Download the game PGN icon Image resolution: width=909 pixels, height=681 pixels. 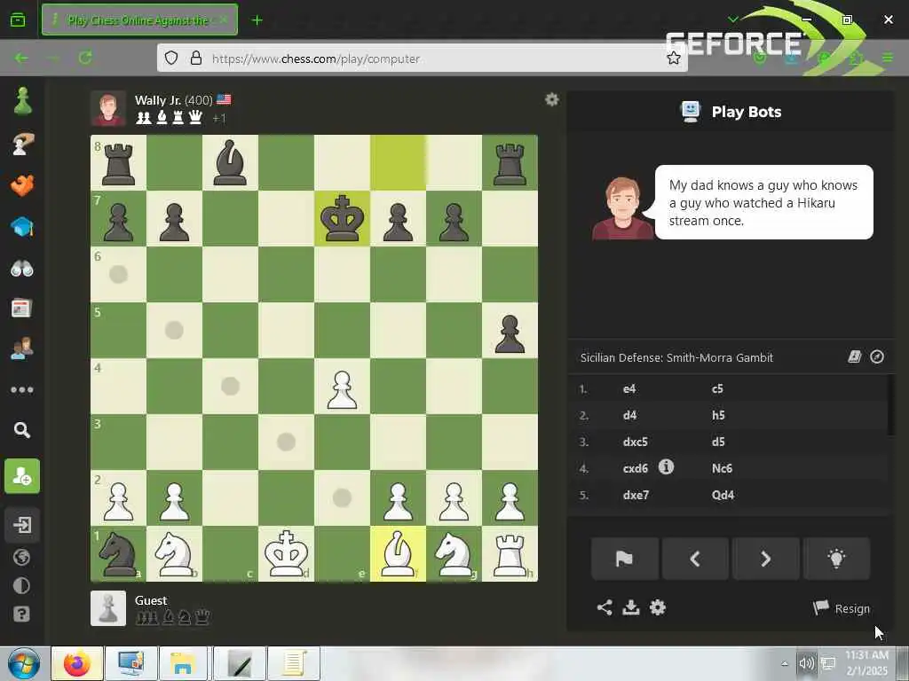(631, 607)
